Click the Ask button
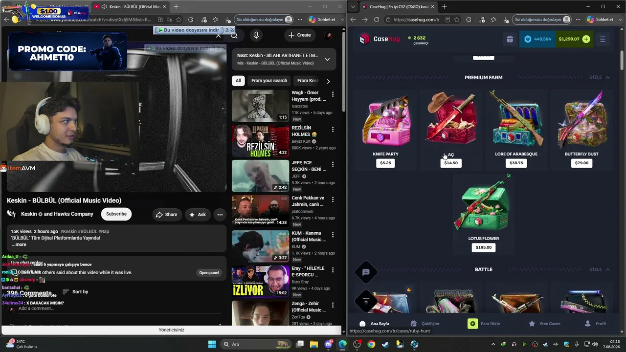 tap(197, 215)
